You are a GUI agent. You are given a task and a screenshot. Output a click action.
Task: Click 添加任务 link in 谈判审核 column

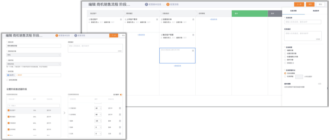point(214,20)
